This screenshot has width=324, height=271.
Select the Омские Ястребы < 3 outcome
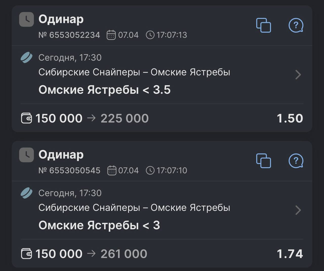[99, 225]
